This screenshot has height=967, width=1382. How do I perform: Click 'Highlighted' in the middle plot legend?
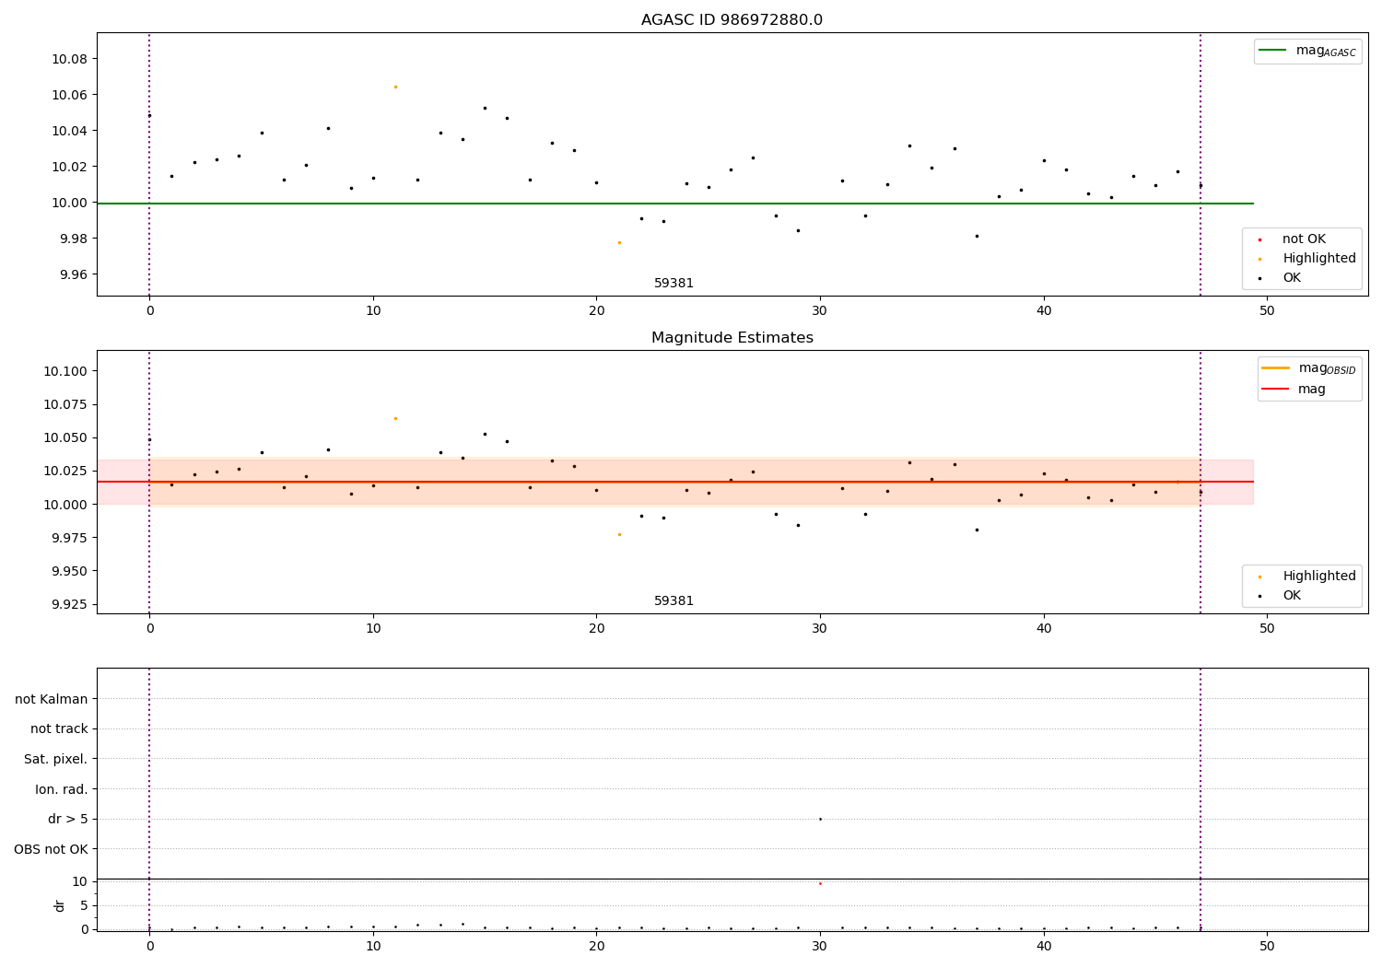coord(1319,577)
